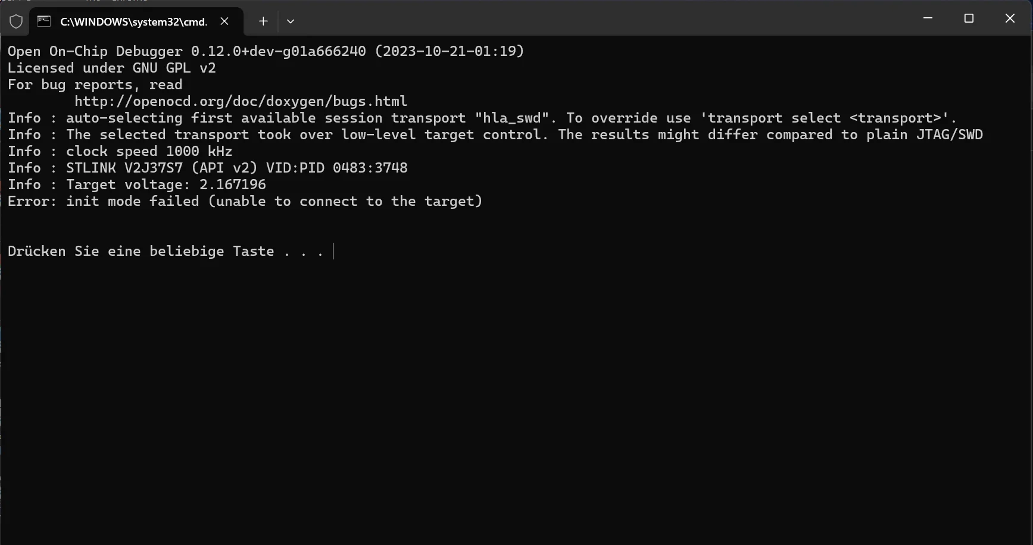Screen dimensions: 1033x545
Task: Click the 'Licensed under GNU GPL v2' text
Action: [x=111, y=68]
